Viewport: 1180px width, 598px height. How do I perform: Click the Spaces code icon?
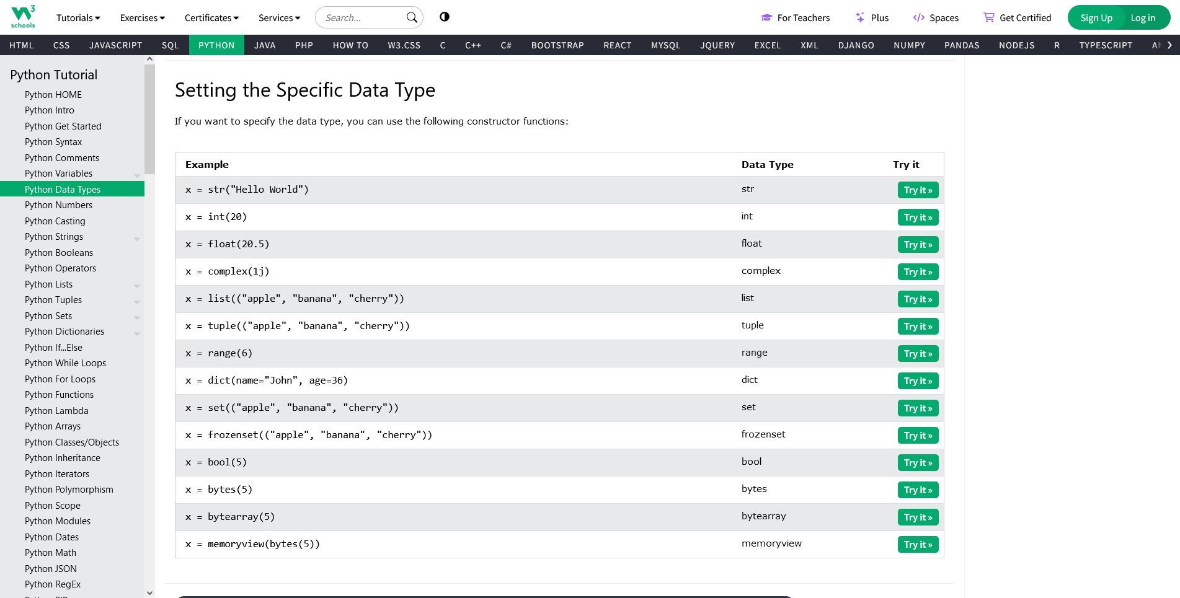pos(919,17)
